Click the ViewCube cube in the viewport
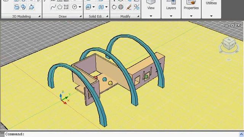This screenshot has width=244, height=137. click(x=229, y=43)
